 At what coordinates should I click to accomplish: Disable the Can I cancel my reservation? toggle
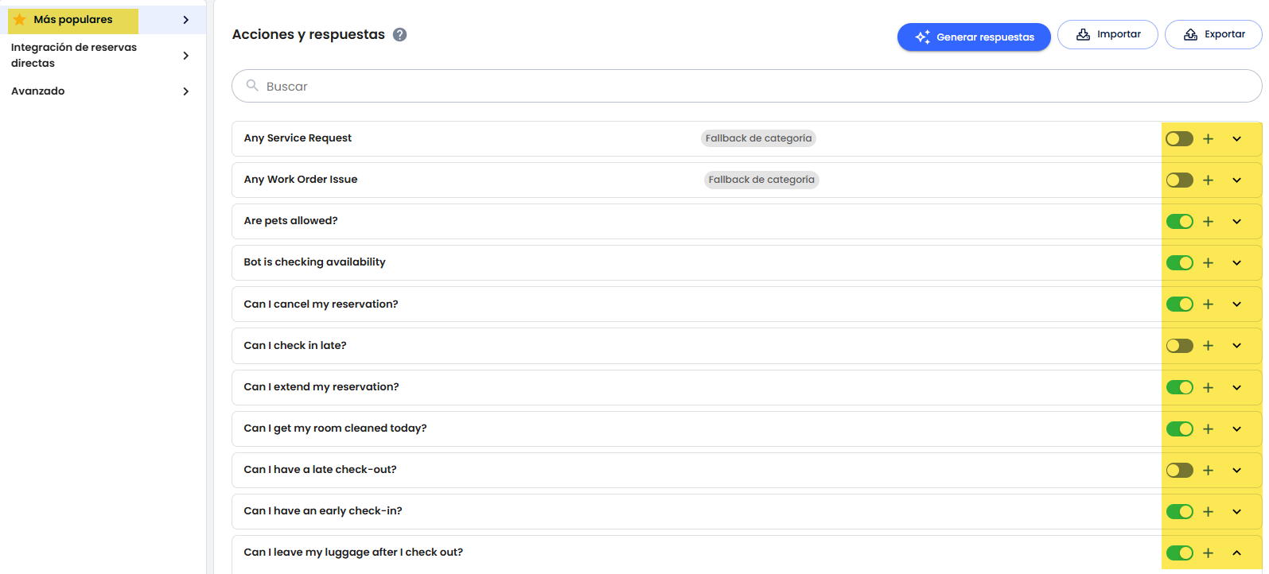1179,304
